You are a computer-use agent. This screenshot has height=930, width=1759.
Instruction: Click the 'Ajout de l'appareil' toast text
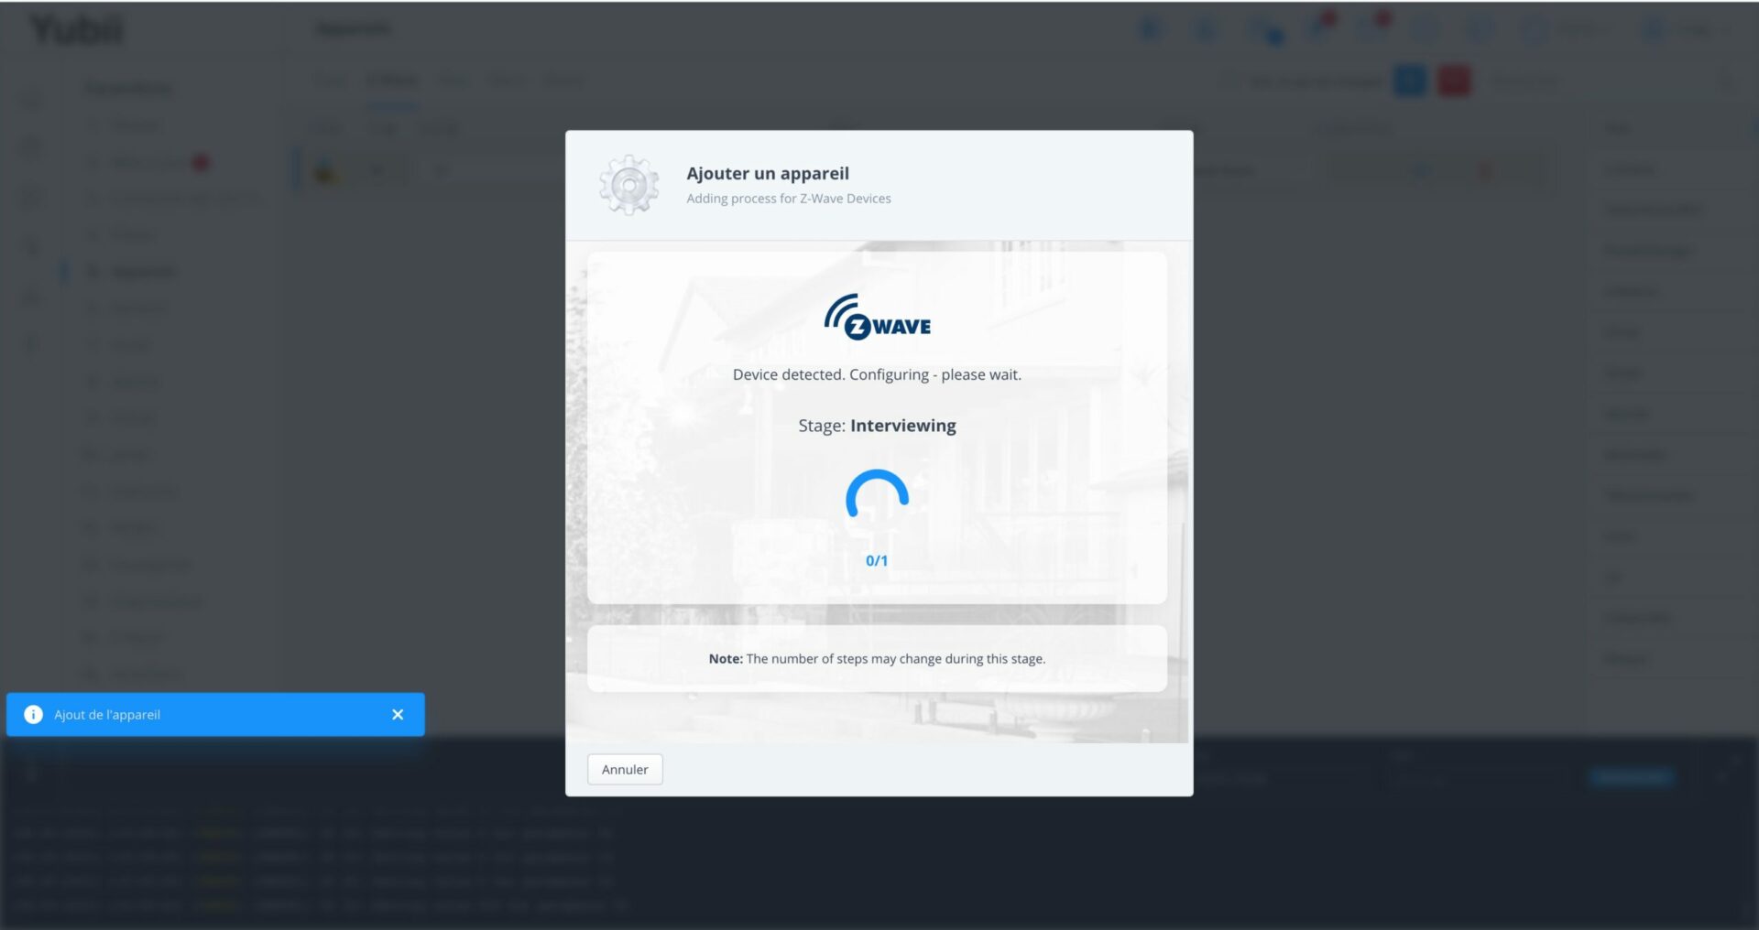(107, 714)
